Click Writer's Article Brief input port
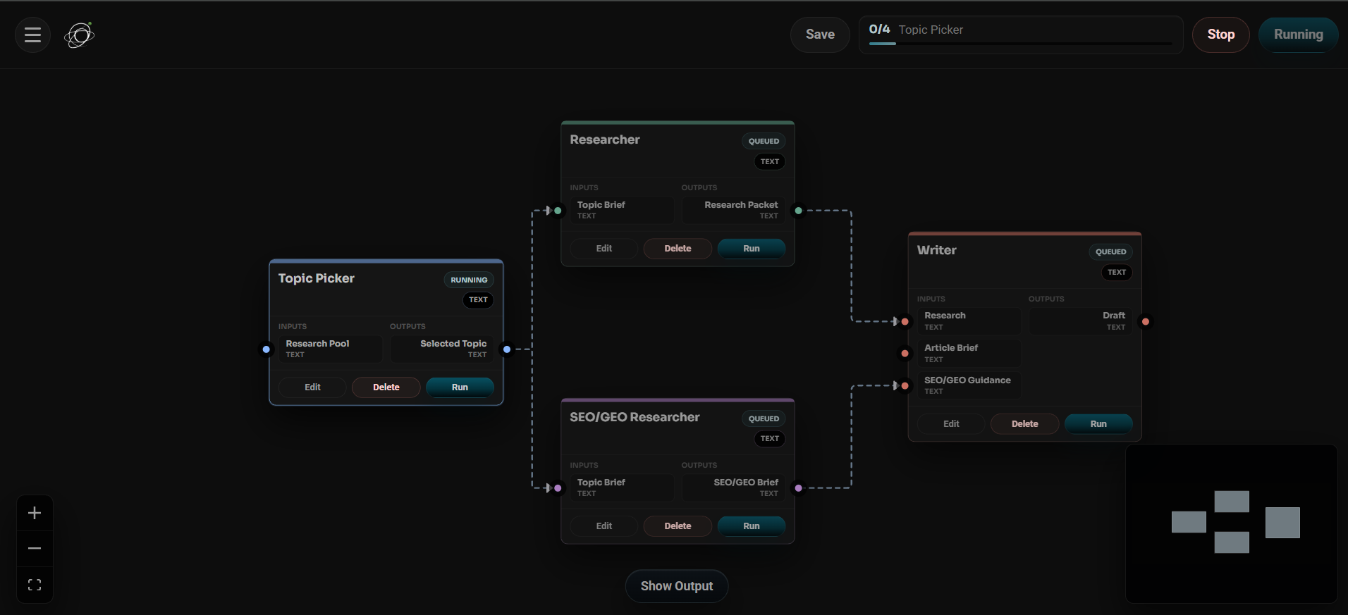Viewport: 1348px width, 615px height. point(905,354)
